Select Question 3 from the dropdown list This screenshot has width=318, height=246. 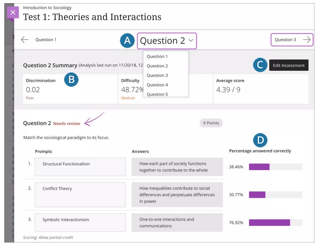tap(157, 75)
